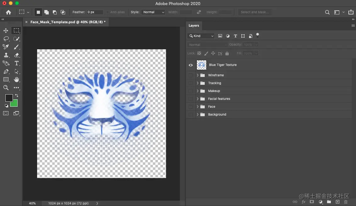Show the Tracking group
The image size is (356, 206).
[191, 83]
